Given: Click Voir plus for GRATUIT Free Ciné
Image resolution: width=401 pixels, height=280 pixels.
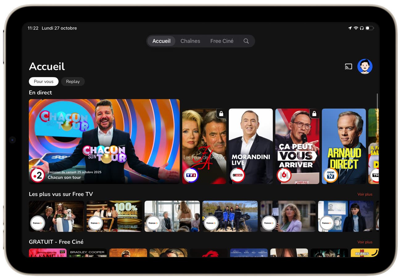Looking at the screenshot, I should (x=365, y=242).
